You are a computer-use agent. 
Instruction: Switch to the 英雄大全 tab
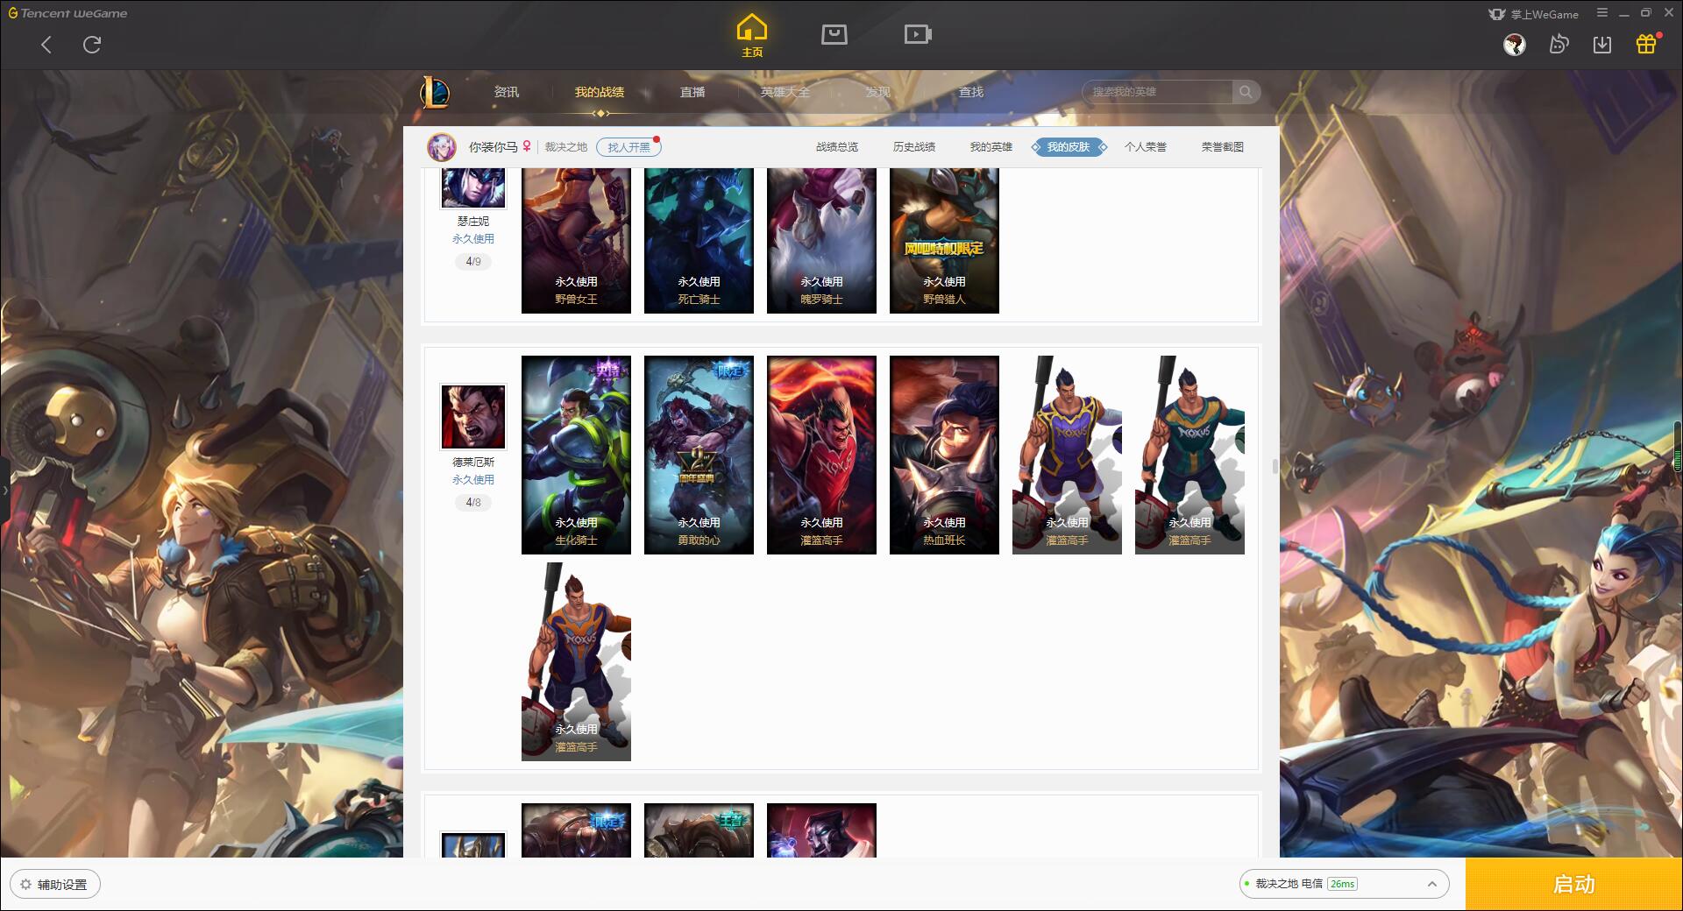click(785, 92)
